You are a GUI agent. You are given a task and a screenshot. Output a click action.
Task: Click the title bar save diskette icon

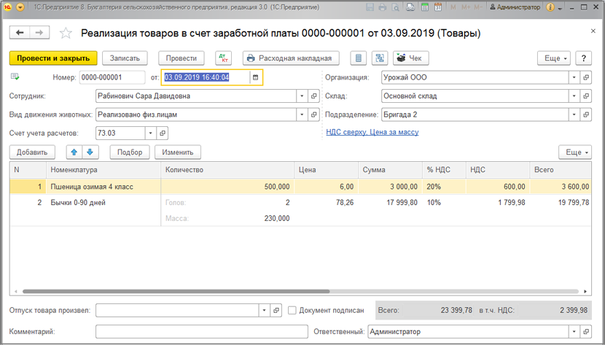370,7
